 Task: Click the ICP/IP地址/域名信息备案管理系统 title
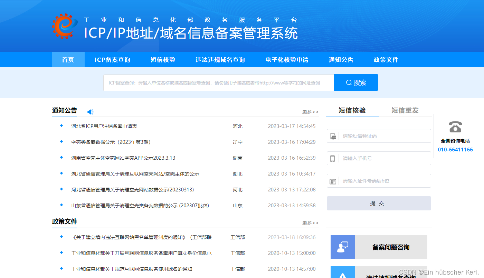point(191,33)
